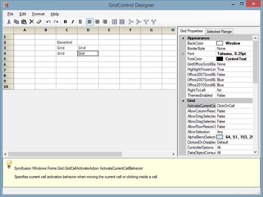Click the Cut scissors icon
263x197 pixels.
click(x=9, y=22)
